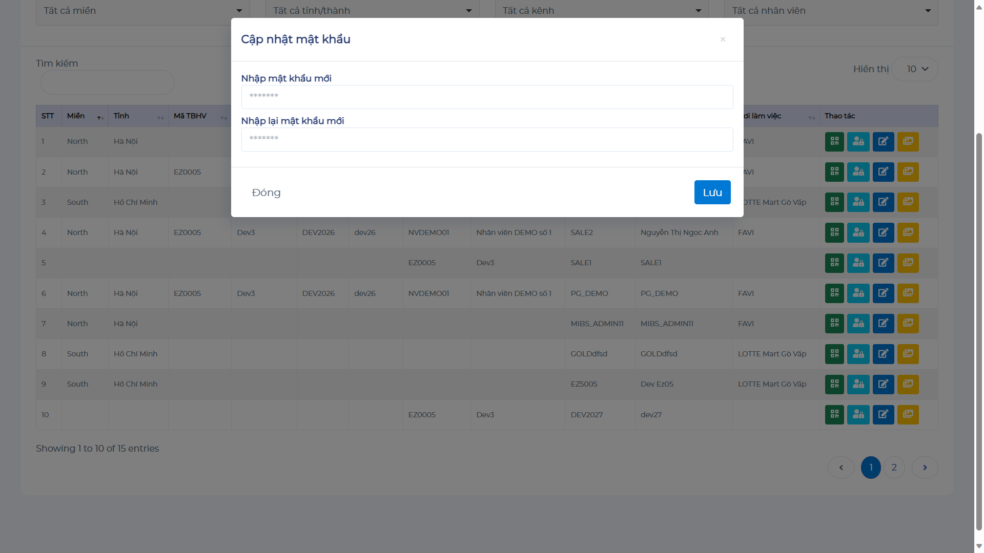Go to page 2 of results

[x=894, y=467]
